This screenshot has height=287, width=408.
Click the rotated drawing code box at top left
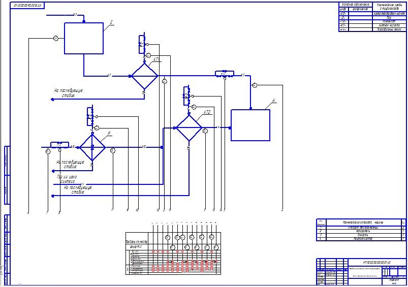click(x=28, y=5)
